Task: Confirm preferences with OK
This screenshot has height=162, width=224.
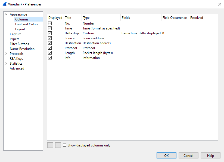Action: pyautogui.click(x=166, y=155)
